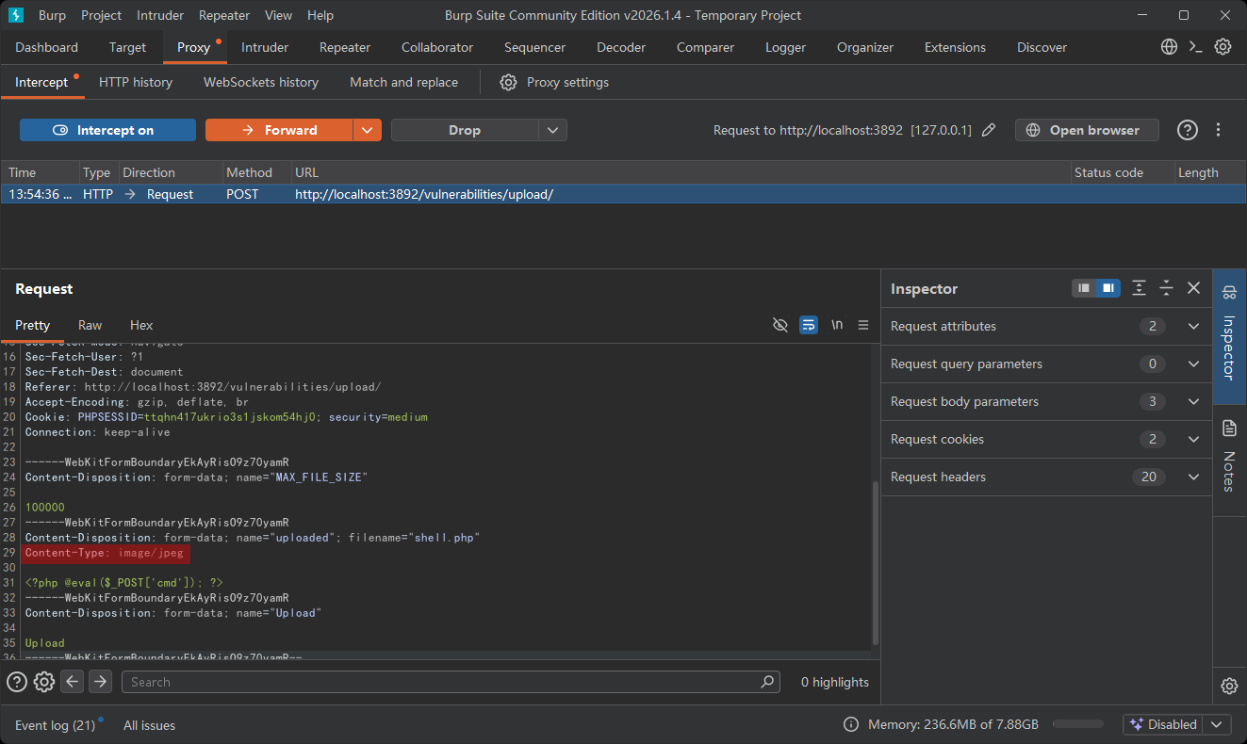Open the WebSockets history sub-tab
Image resolution: width=1247 pixels, height=744 pixels.
261,82
